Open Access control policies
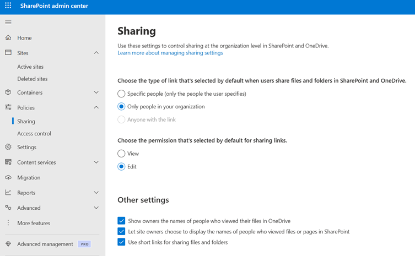This screenshot has height=256, width=415. click(34, 134)
